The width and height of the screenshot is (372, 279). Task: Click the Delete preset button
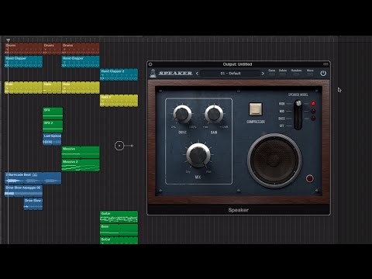point(283,72)
